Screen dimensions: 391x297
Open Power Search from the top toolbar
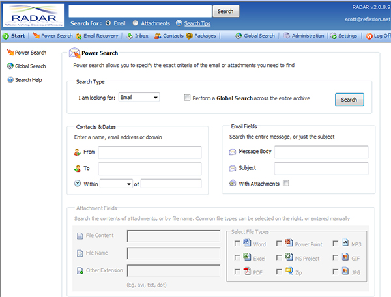[x=53, y=36]
